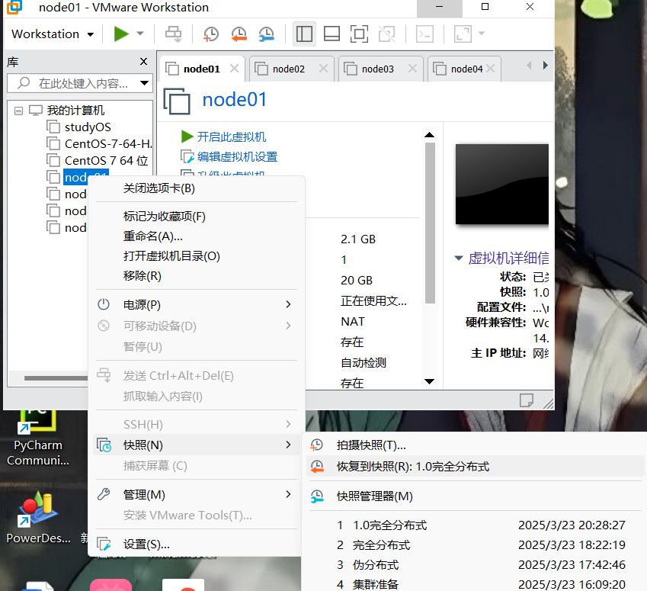Toggle the thumbnail bar view icon
This screenshot has height=591, width=647.
point(332,34)
